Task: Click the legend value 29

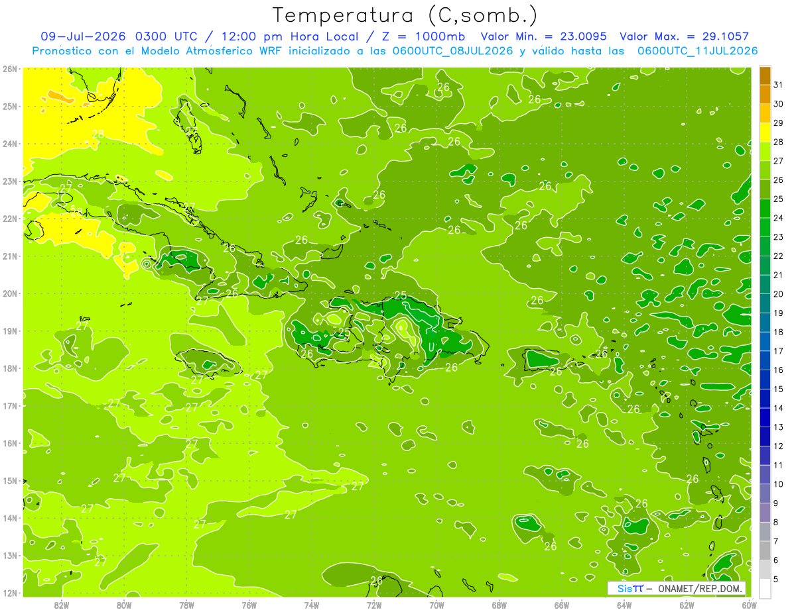Action: coord(778,123)
